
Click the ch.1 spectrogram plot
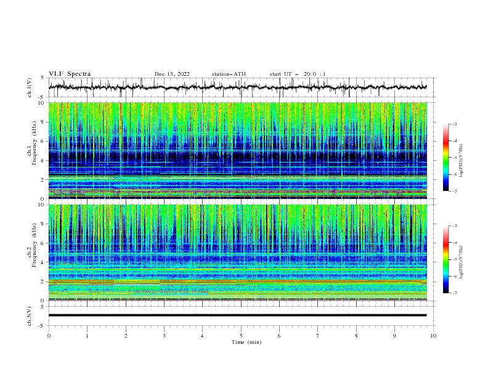click(x=237, y=150)
